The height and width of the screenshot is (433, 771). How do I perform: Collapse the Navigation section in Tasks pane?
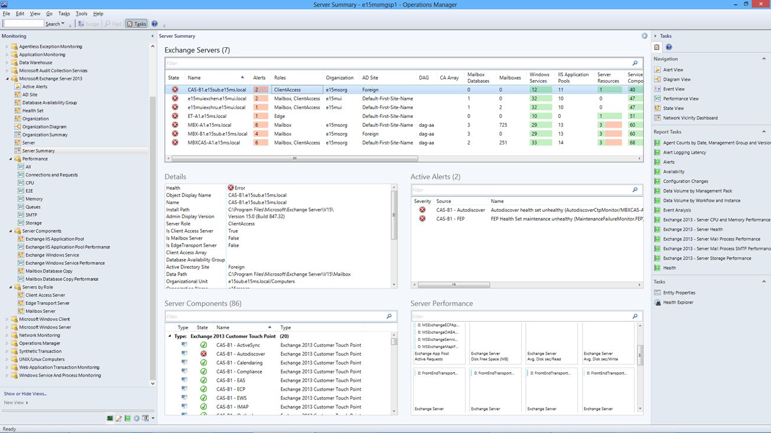[x=765, y=59]
